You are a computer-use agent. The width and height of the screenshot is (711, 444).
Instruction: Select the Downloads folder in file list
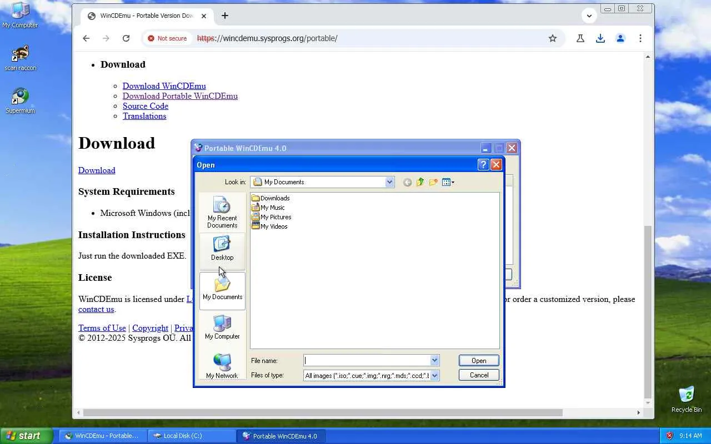tap(271, 198)
